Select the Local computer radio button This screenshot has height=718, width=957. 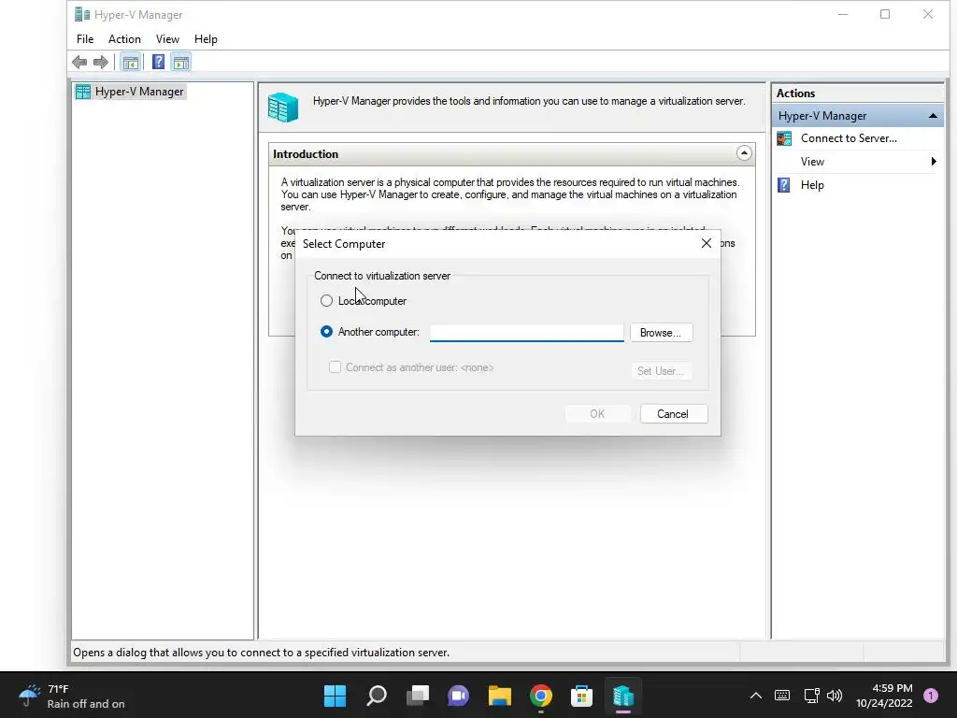(326, 301)
